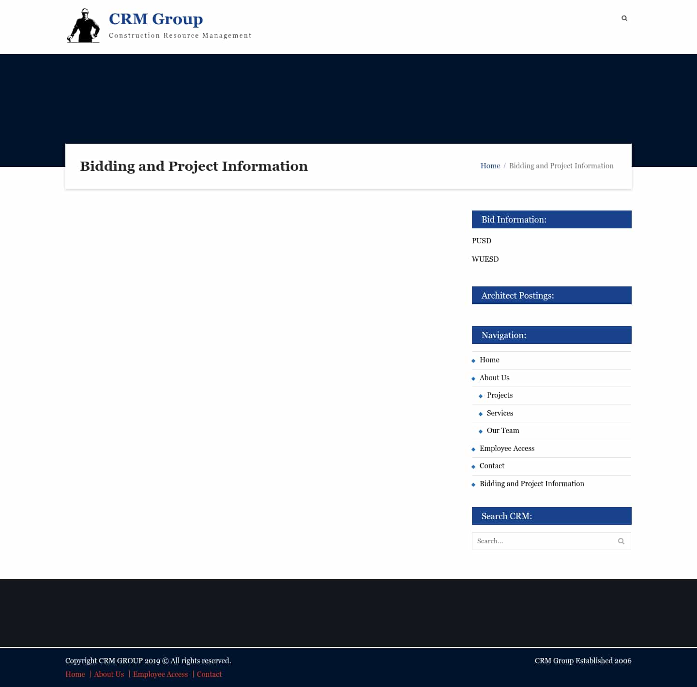
Task: Click the diamond bullet beside Employee Access
Action: [473, 449]
